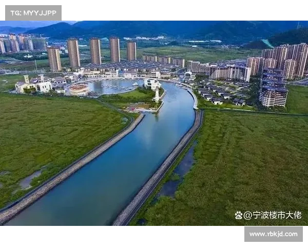
Task: Click the round building beside the lake
Action: [79, 90]
